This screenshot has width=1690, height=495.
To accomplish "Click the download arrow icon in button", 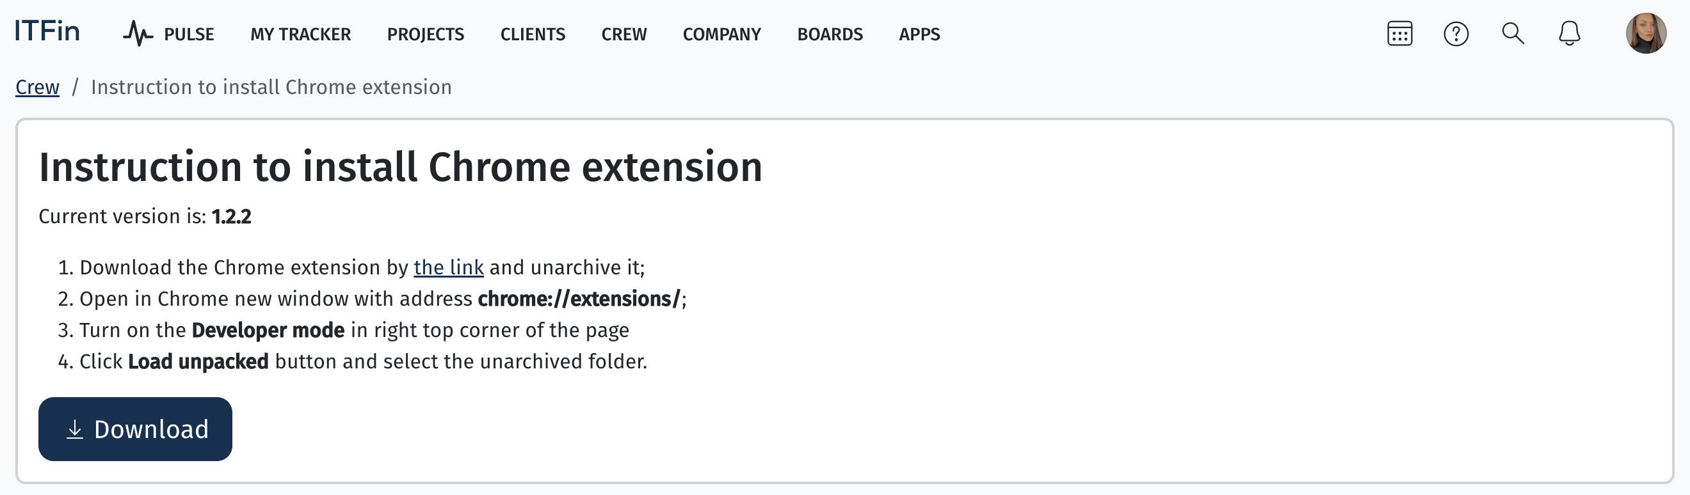I will 75,429.
